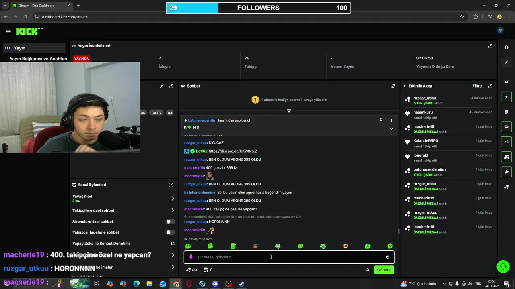515x289 pixels.
Task: Toggle chat bubble panel icon in sidebar
Action: [x=506, y=127]
